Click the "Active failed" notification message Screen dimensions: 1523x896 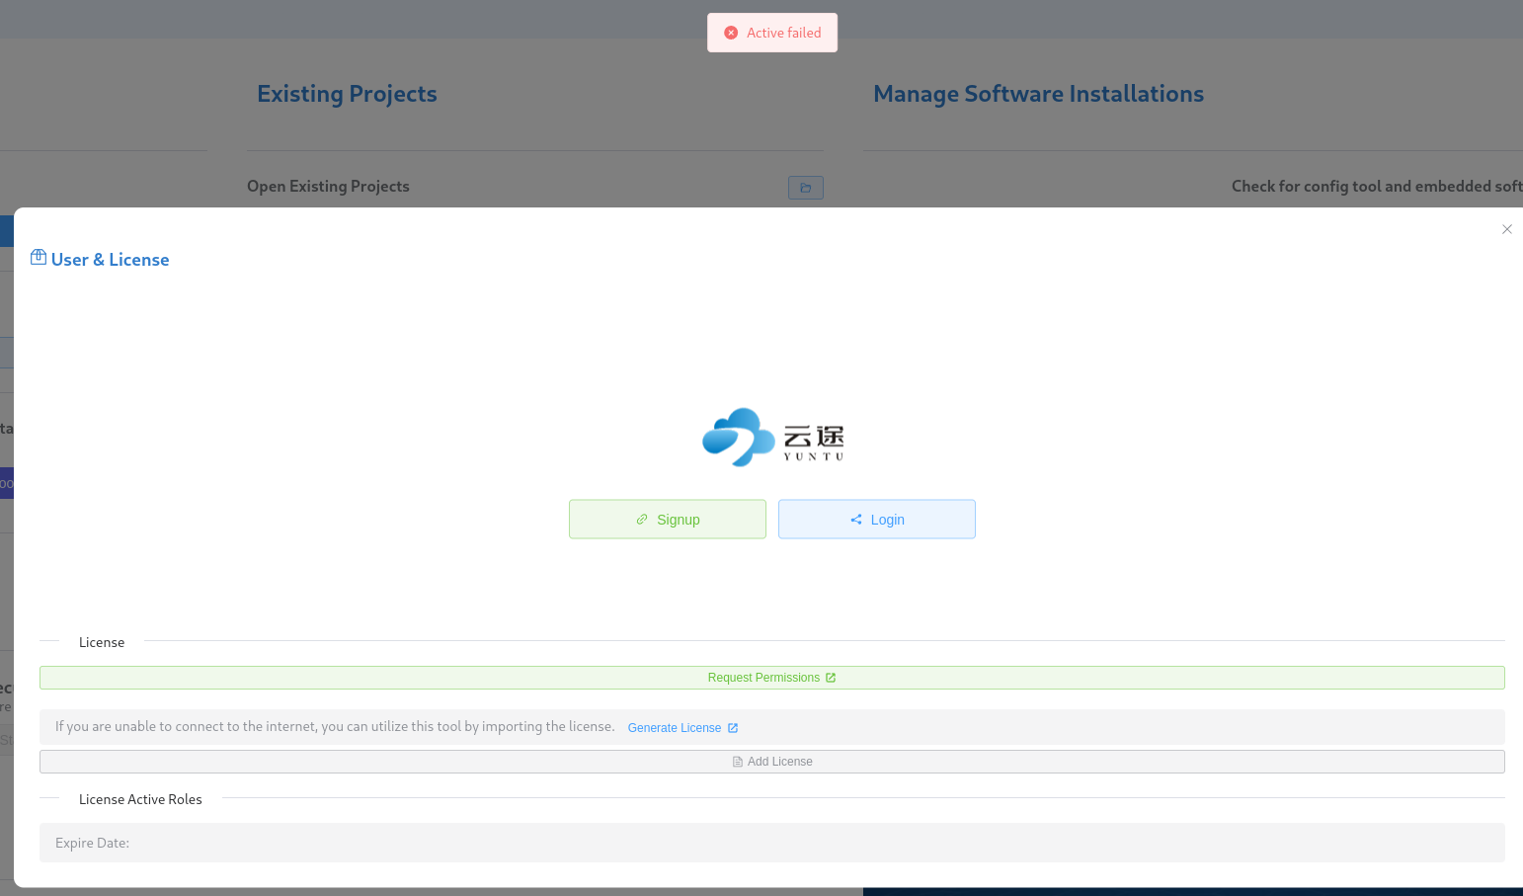click(783, 33)
